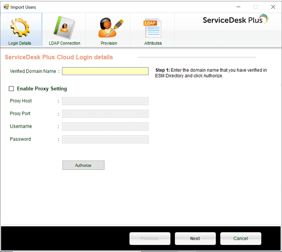The width and height of the screenshot is (282, 252).
Task: Click the Provision user-with-pencil icon
Action: coord(108,27)
